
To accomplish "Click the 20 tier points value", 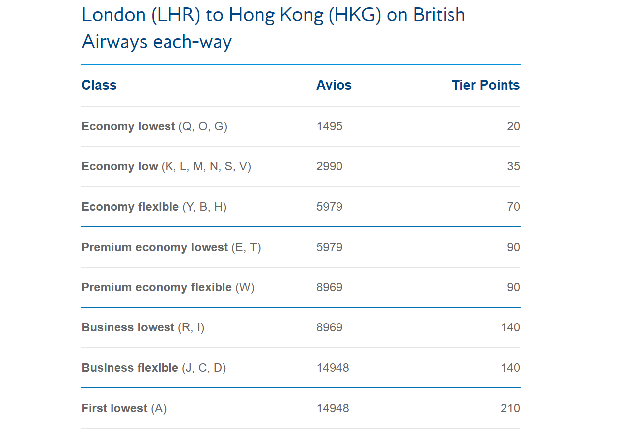I will pyautogui.click(x=513, y=126).
